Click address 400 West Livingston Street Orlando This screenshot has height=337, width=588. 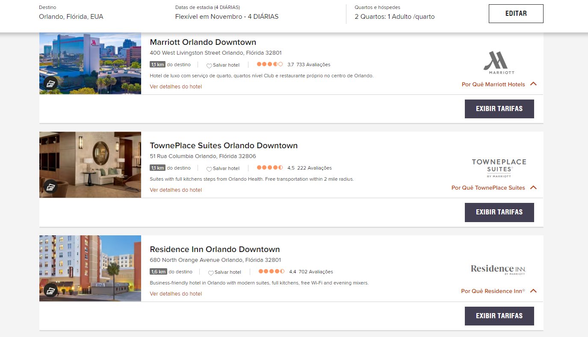coord(216,53)
